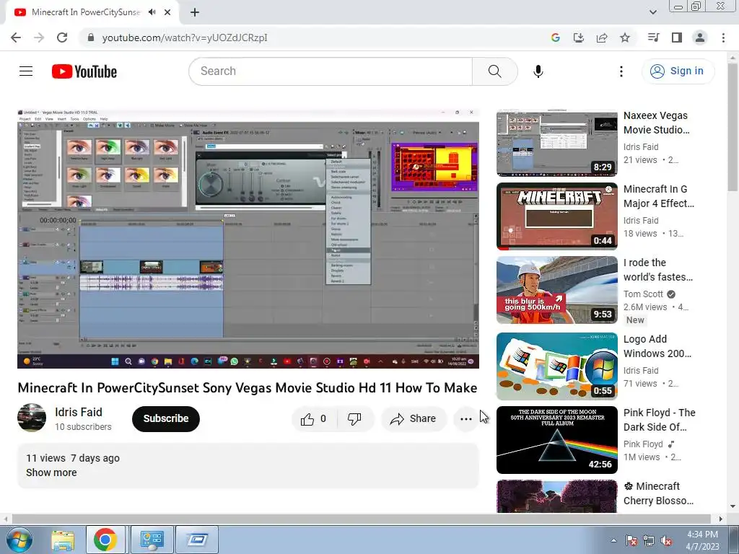Screen dimensions: 739x554
Task: Open Minecraft Cherry Blossom thumbnail
Action: click(556, 496)
